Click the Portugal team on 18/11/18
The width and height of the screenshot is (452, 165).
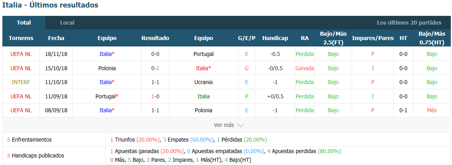coord(203,54)
